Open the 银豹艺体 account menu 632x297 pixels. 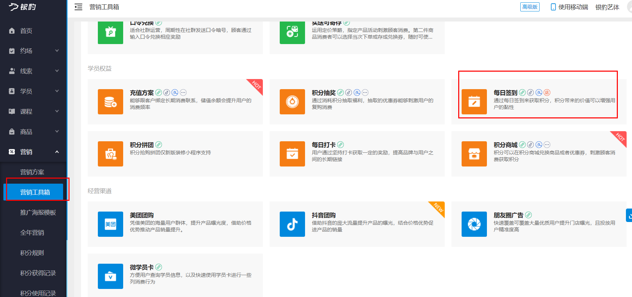click(x=607, y=7)
